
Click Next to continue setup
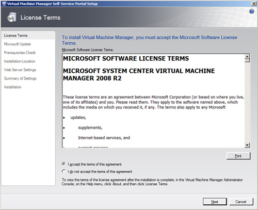[x=215, y=202]
